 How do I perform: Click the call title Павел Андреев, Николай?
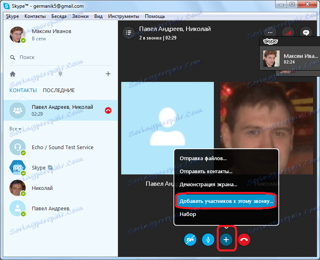click(175, 29)
